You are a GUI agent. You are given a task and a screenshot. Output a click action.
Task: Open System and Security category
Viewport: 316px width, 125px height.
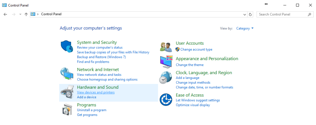[97, 42]
